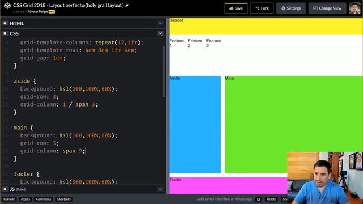Click the 'grid-column: span 9' line
Viewport: 363px width, 204px height.
(53, 151)
